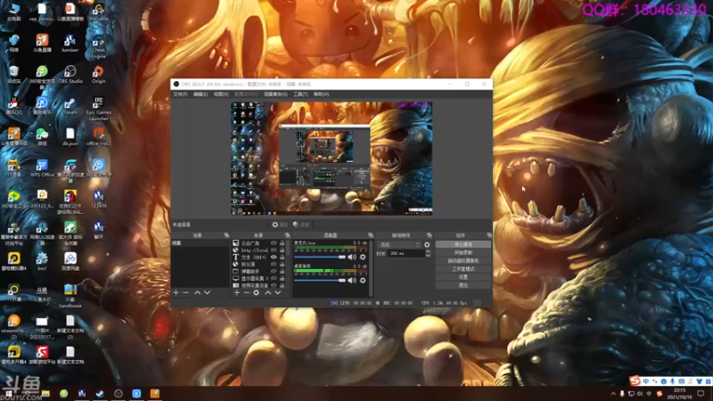Add a new source with the plus icon
This screenshot has height=401, width=713.
pyautogui.click(x=236, y=293)
